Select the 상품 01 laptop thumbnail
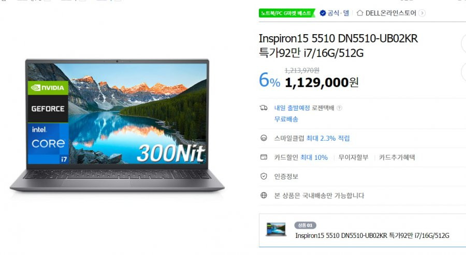Viewport: 466px width, 255px height. point(276,230)
